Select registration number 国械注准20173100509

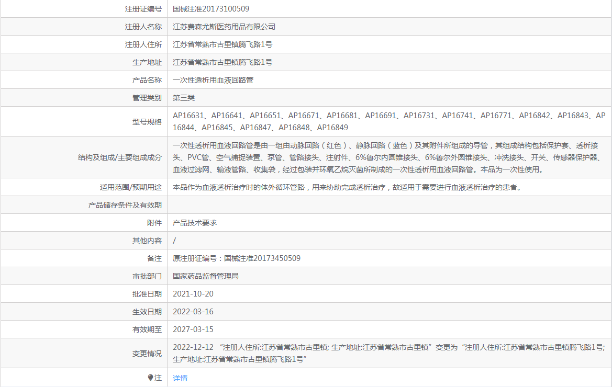(x=211, y=9)
